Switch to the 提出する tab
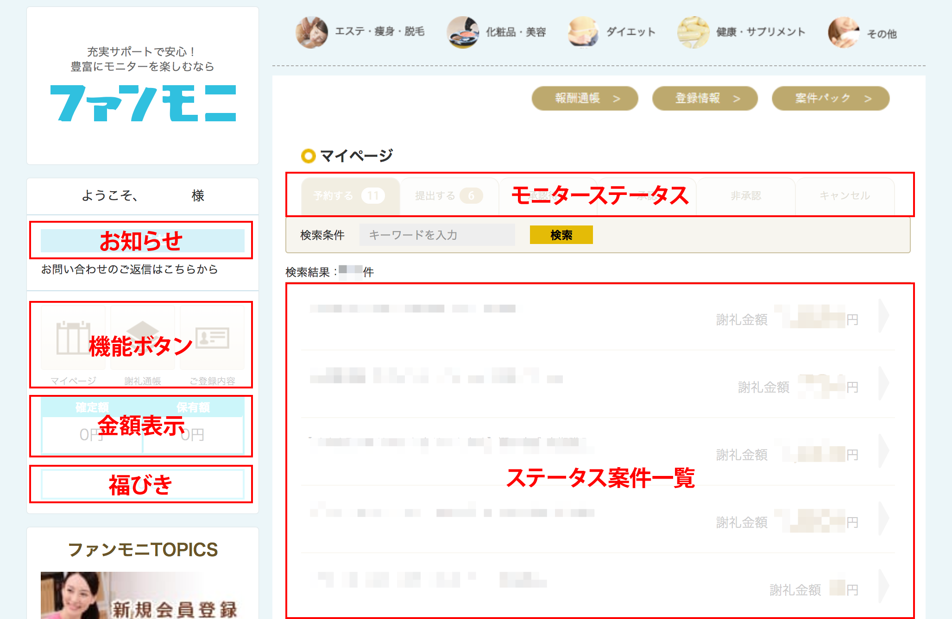 pyautogui.click(x=448, y=196)
